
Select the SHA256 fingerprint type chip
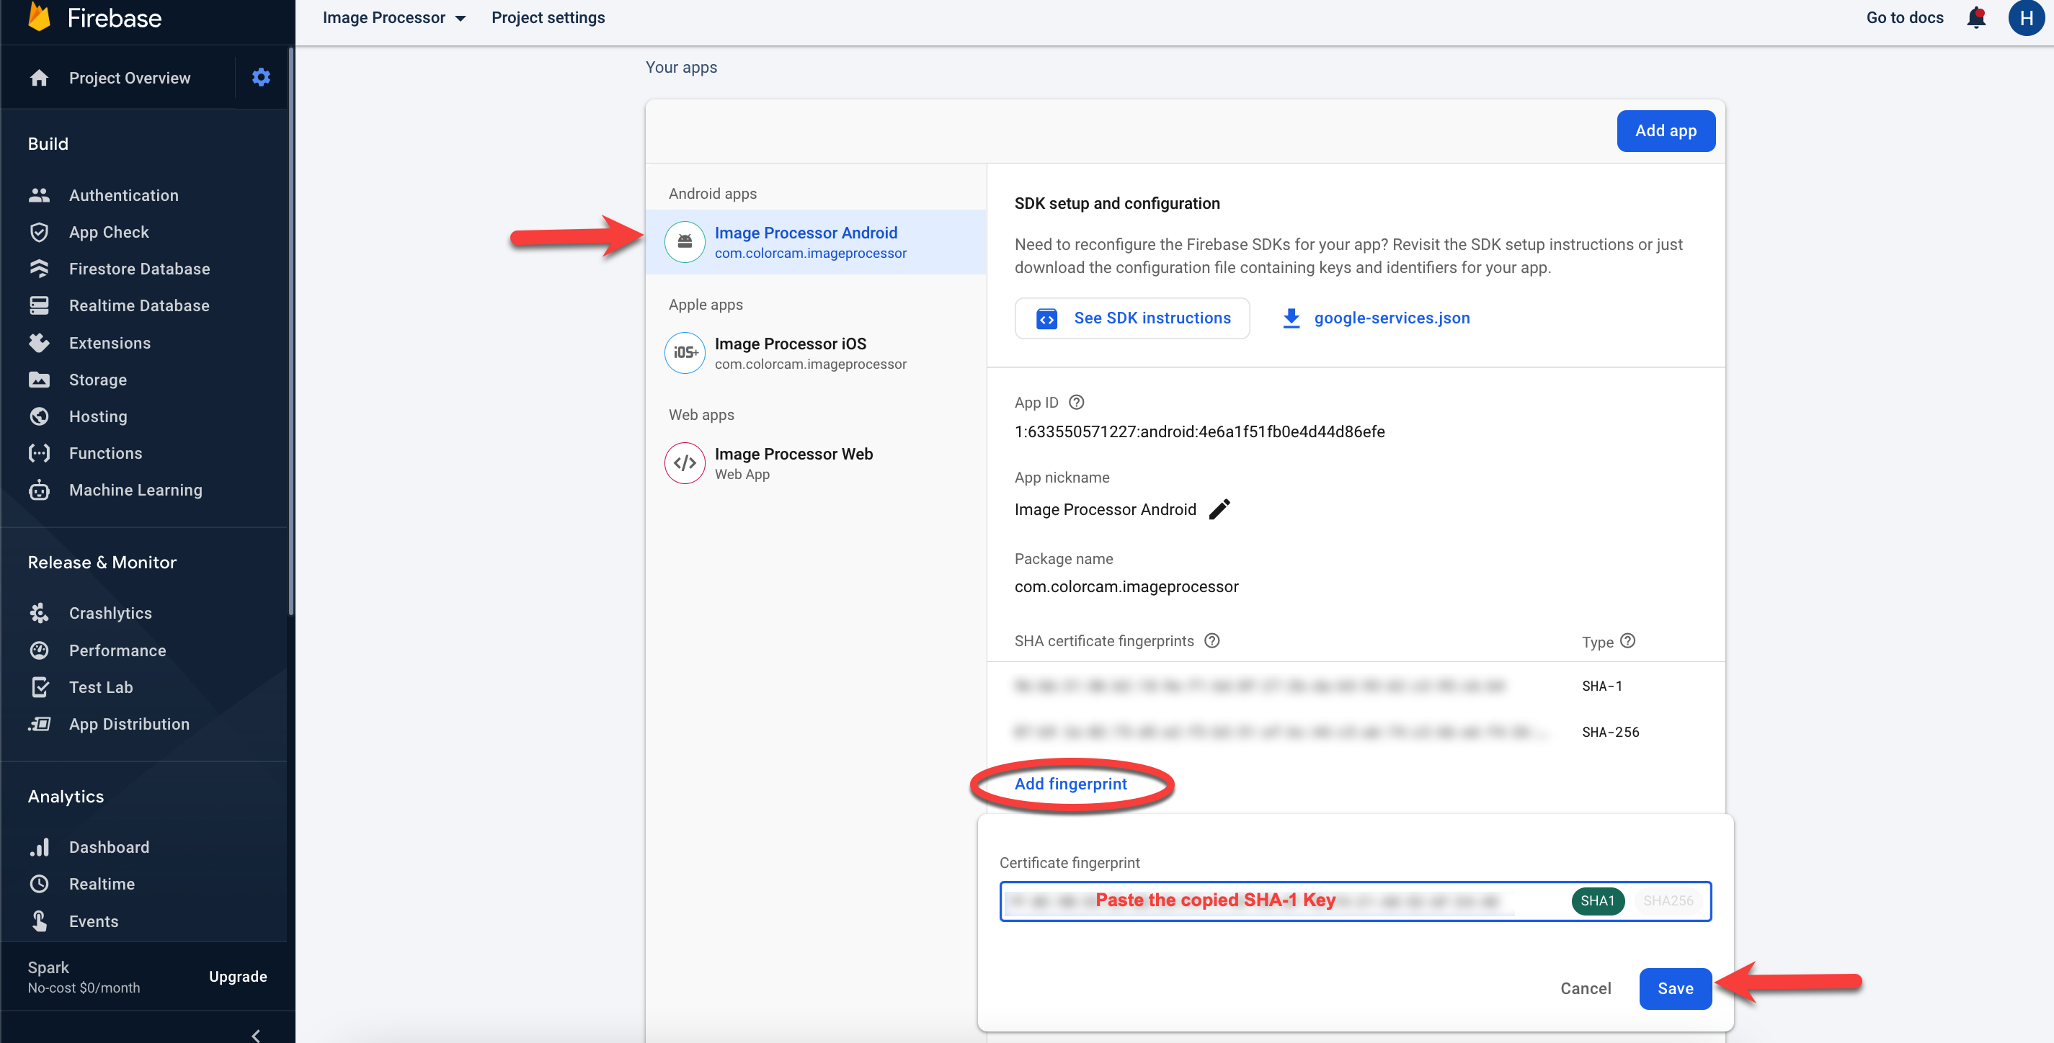1667,901
